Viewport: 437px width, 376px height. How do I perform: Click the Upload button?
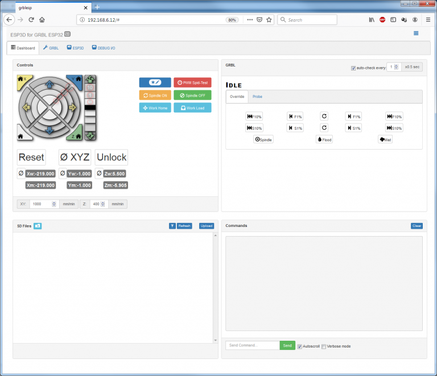point(207,226)
